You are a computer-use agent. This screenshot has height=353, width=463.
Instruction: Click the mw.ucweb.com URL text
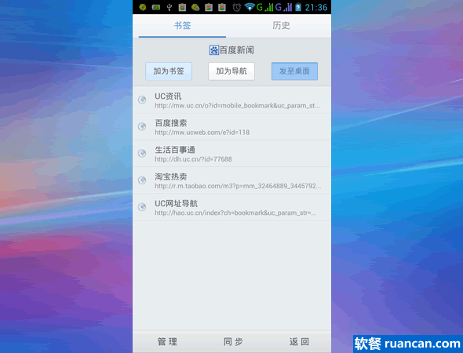click(x=202, y=133)
